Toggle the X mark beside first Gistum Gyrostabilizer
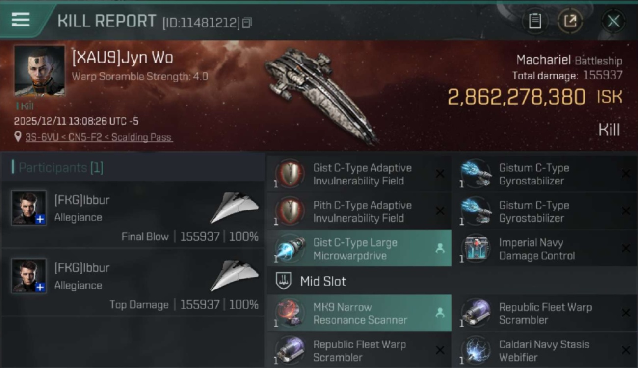Image resolution: width=638 pixels, height=368 pixels. coord(626,174)
